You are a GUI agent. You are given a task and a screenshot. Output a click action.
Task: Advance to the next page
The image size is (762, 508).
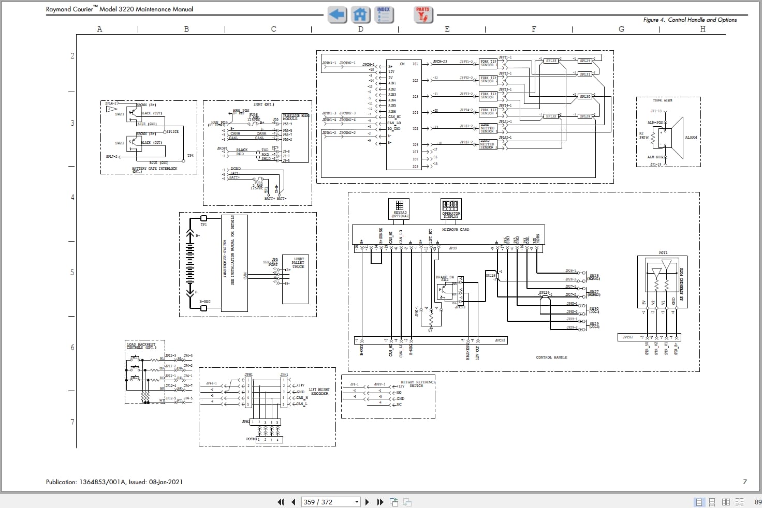coord(367,502)
